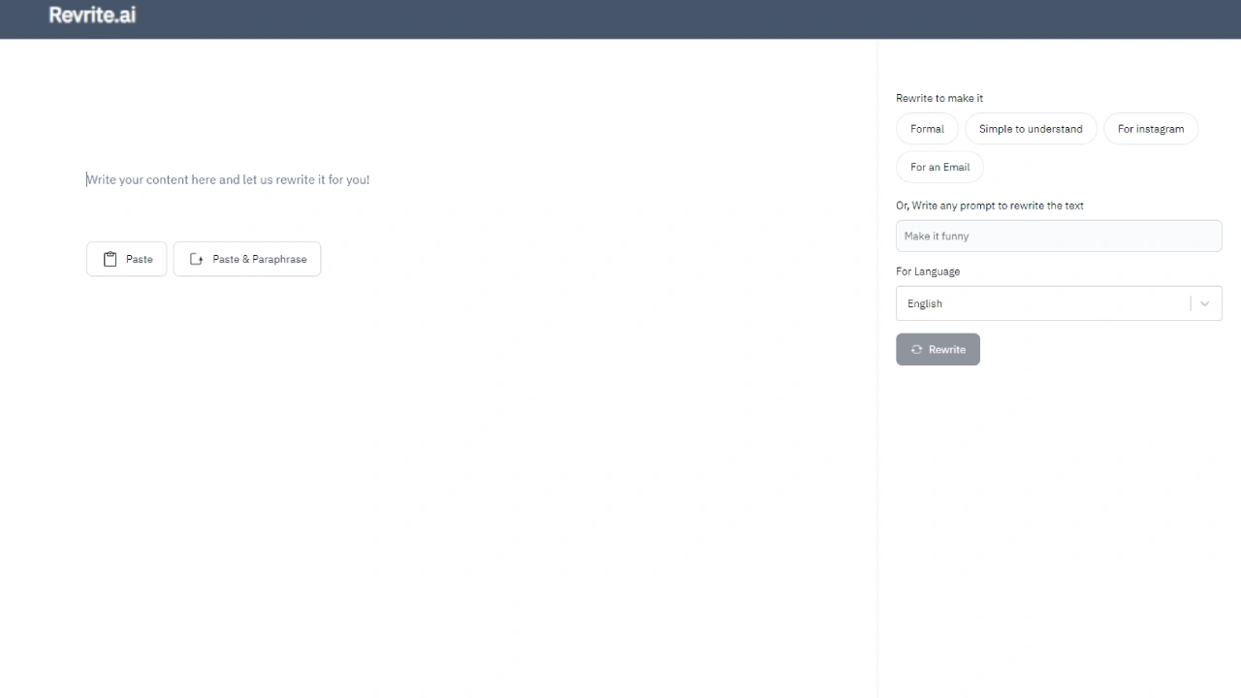1241x698 pixels.
Task: Select the For instagram style chip
Action: 1150,129
